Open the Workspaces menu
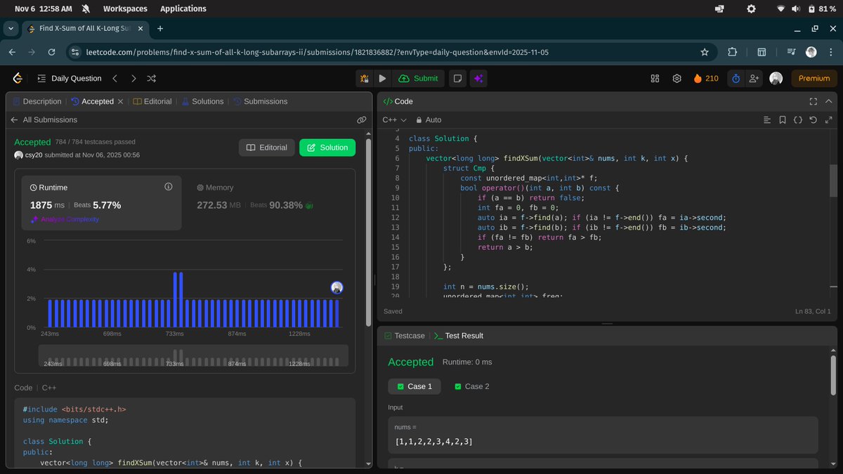This screenshot has width=843, height=474. 125,8
